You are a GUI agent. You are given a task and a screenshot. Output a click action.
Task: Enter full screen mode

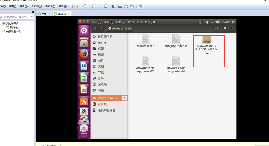pyautogui.click(x=126, y=6)
